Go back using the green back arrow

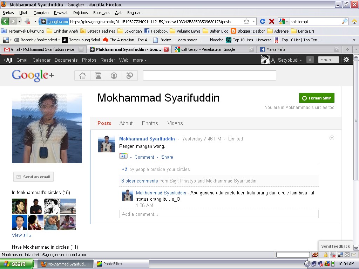pyautogui.click(x=5, y=21)
